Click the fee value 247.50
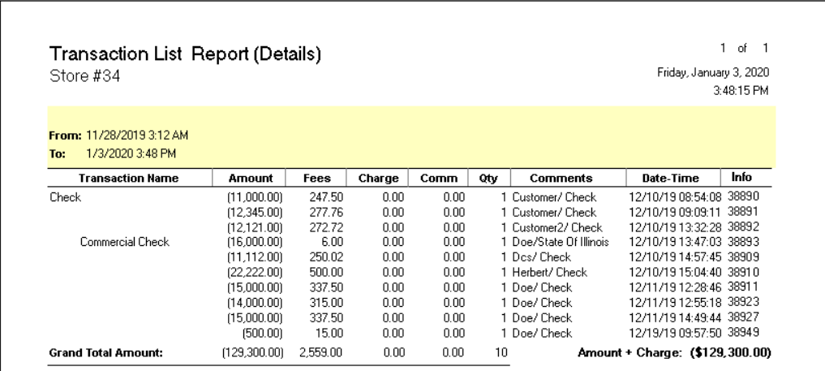 pyautogui.click(x=326, y=197)
